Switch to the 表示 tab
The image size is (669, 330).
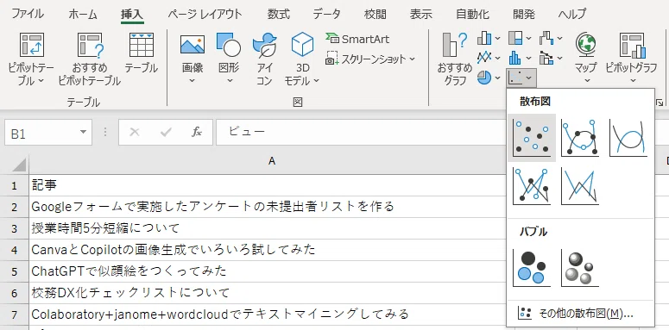pyautogui.click(x=420, y=14)
